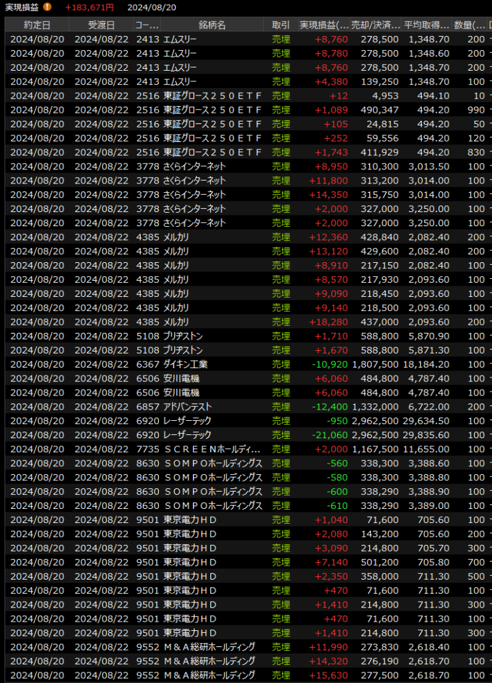Click the 取引 column header
The width and height of the screenshot is (492, 683).
[x=281, y=25]
